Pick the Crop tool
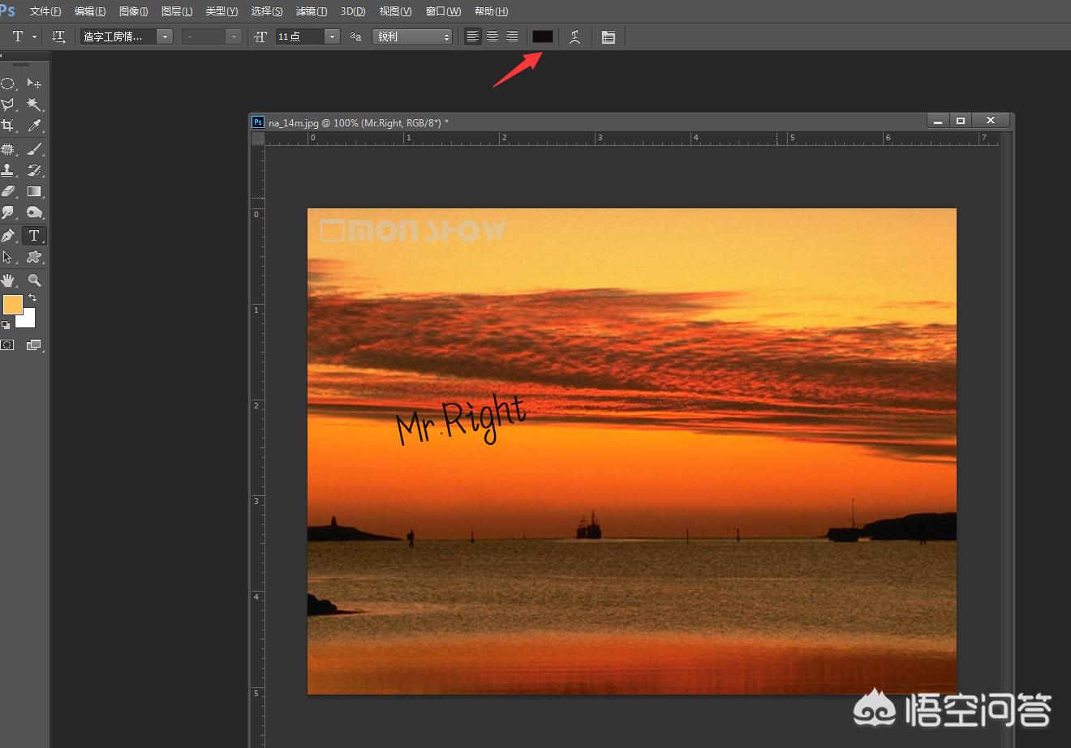Viewport: 1071px width, 748px height. (x=8, y=126)
